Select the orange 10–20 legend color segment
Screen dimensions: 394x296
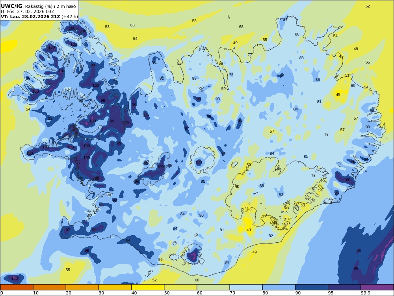click(50, 287)
